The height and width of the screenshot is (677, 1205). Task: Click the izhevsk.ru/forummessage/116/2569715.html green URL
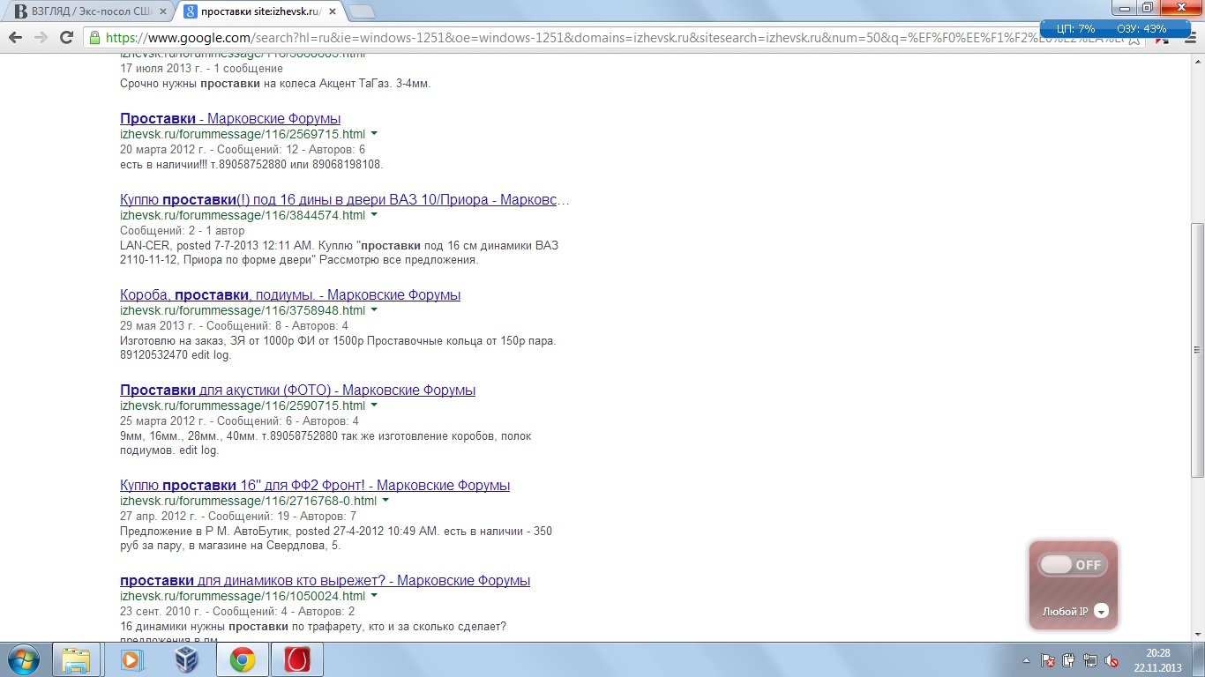pos(243,134)
